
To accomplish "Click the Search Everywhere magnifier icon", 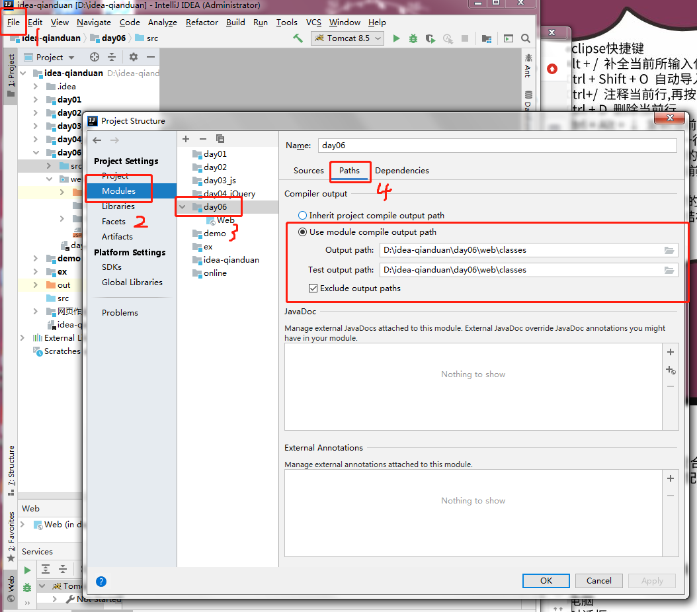I will [526, 38].
